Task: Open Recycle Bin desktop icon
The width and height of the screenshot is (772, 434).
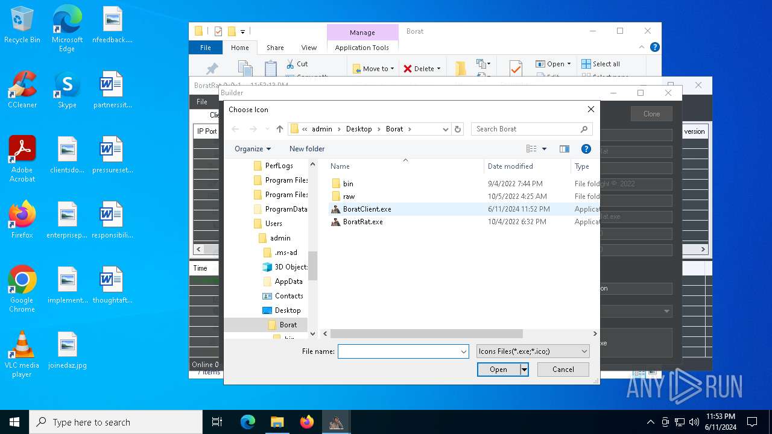Action: [x=22, y=25]
